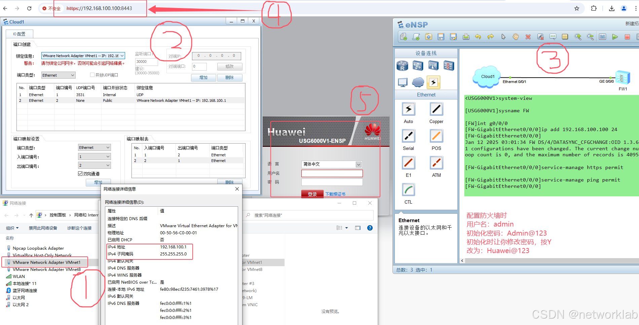Select the router device category icon
Viewport: 639px width, 325px height.
click(402, 66)
